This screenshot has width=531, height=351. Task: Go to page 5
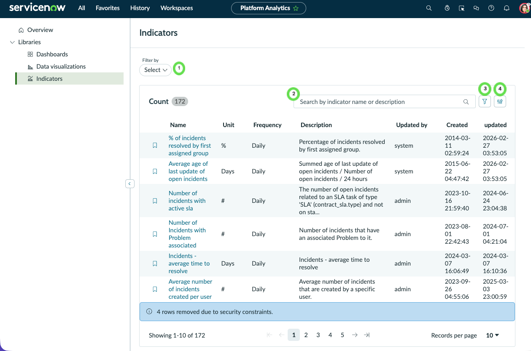click(x=342, y=335)
